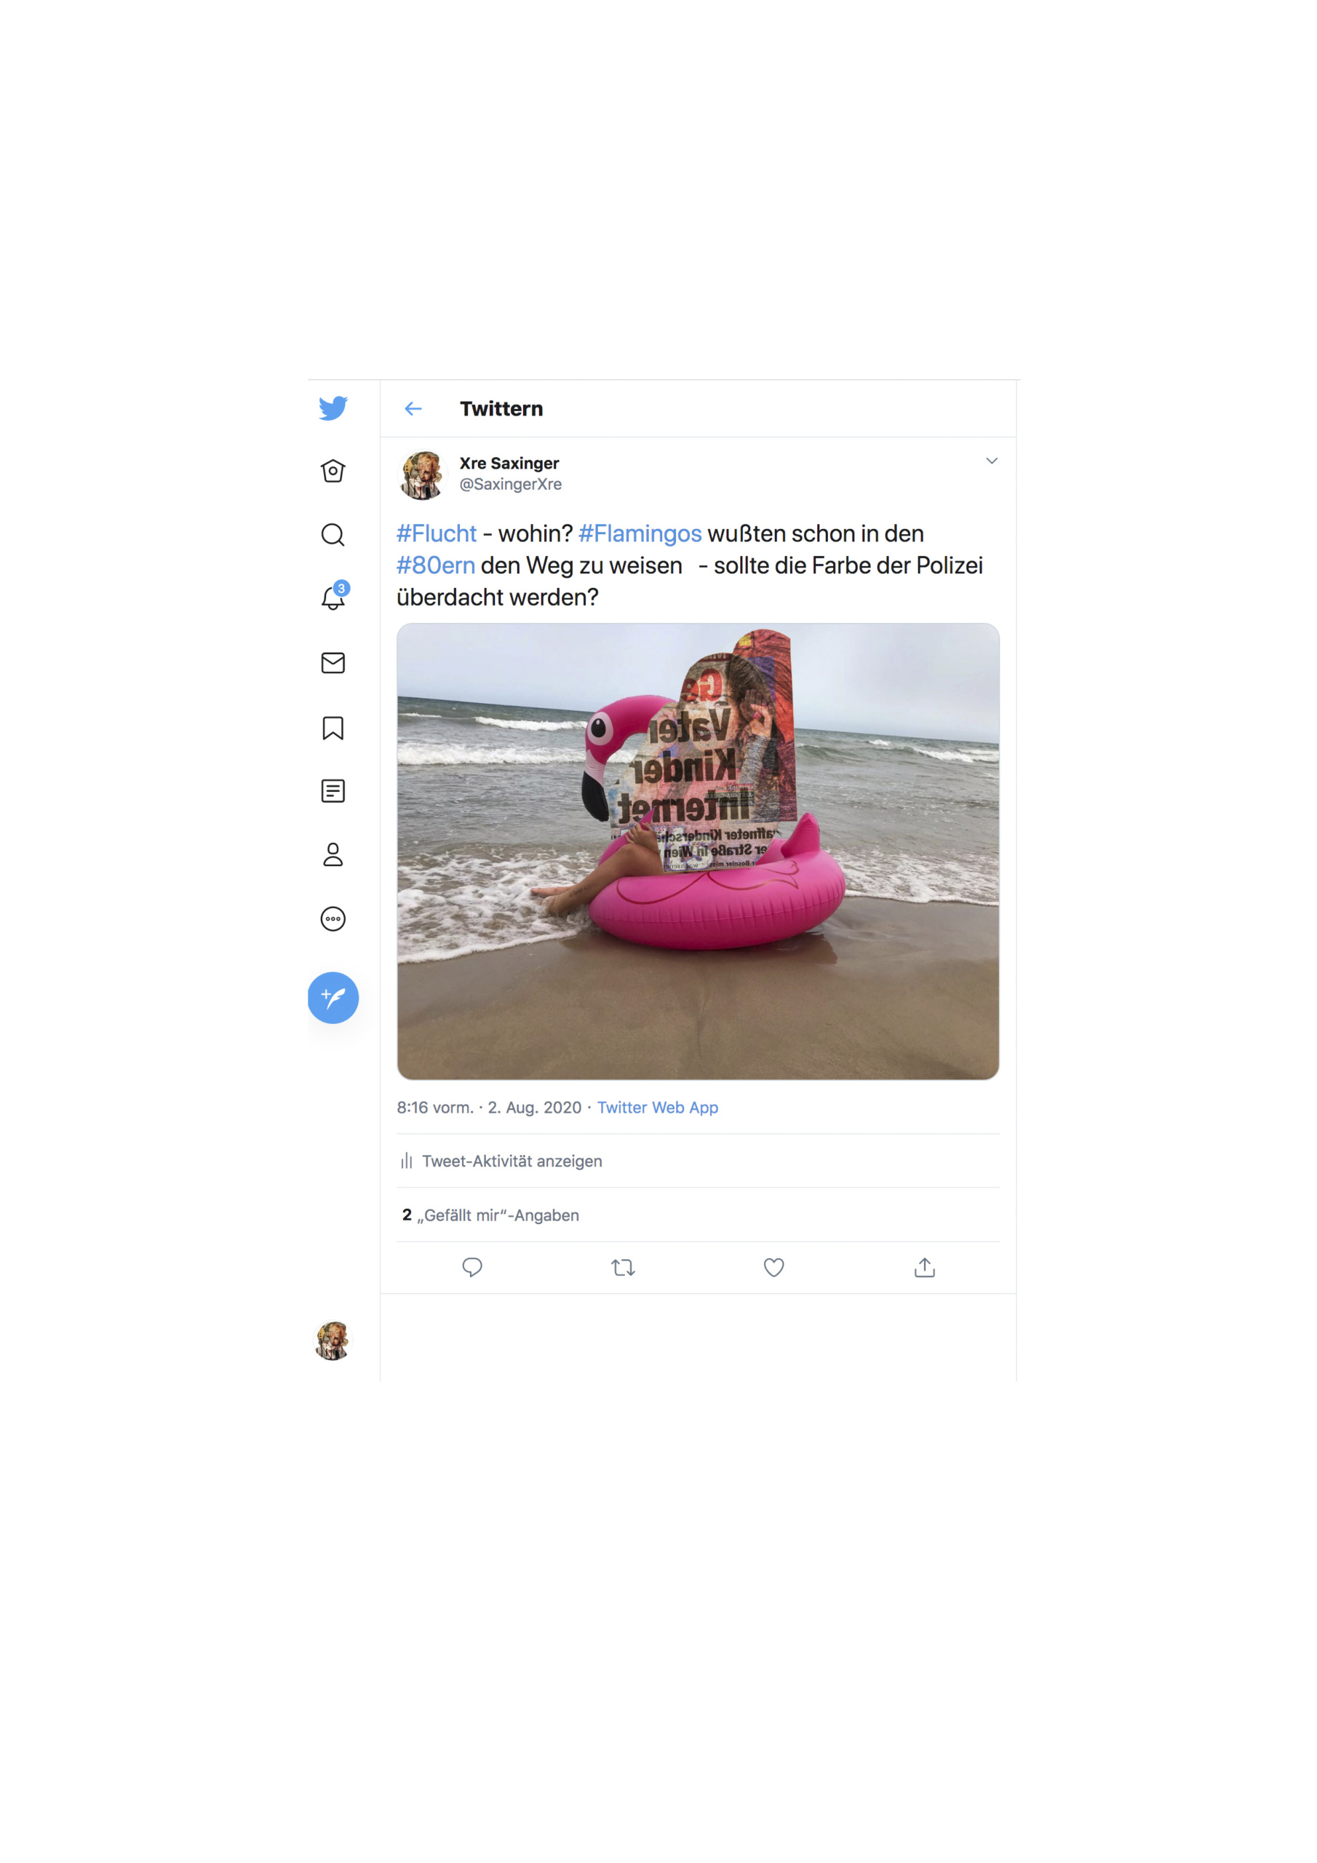Open the Home icon in sidebar
The height and width of the screenshot is (1863, 1317).
click(333, 471)
